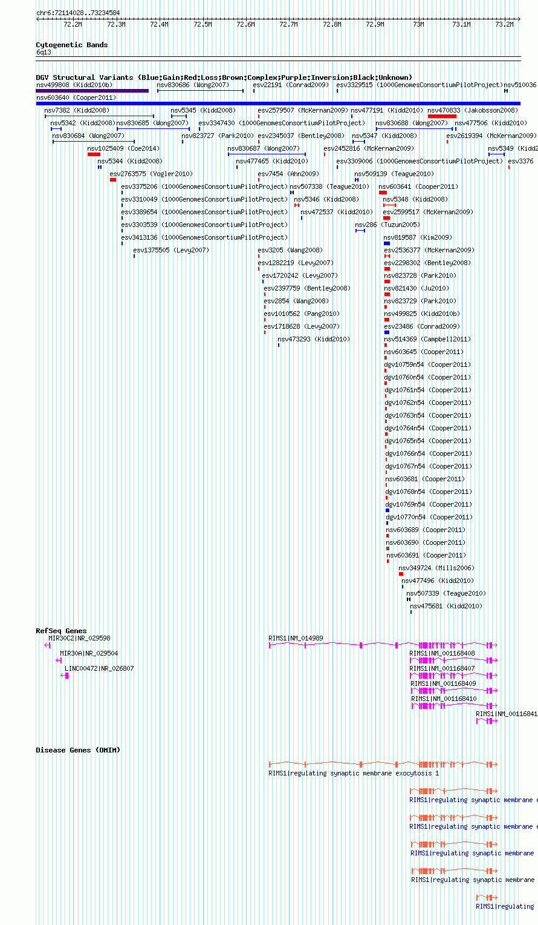Click esv7454 (Ahn2009) label
The width and height of the screenshot is (538, 925).
click(x=288, y=174)
